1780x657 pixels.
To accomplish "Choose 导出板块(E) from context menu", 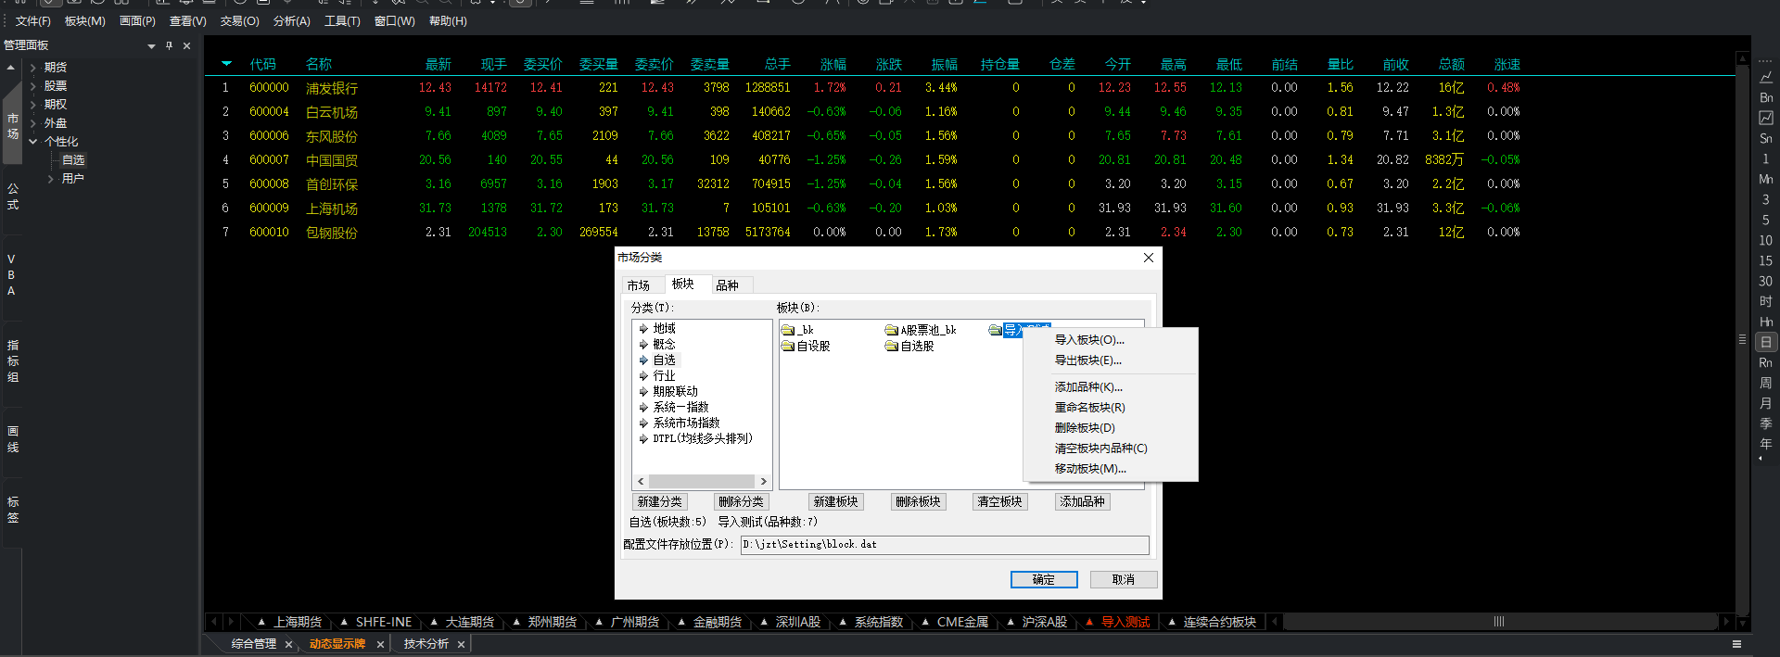I will 1087,360.
